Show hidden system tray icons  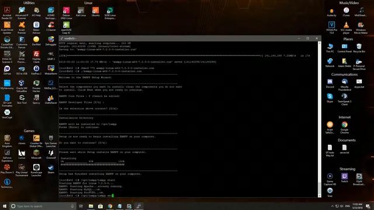332,206
